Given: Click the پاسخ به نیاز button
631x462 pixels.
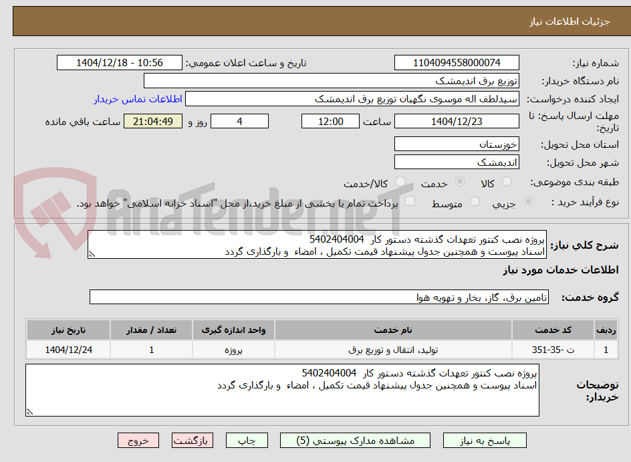Looking at the screenshot, I should (x=485, y=441).
